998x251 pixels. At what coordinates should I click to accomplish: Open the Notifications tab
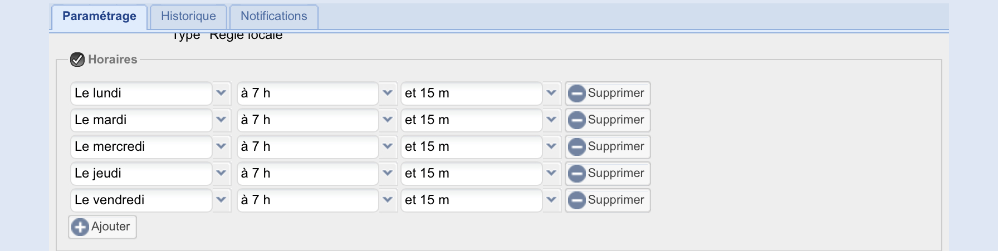(273, 17)
